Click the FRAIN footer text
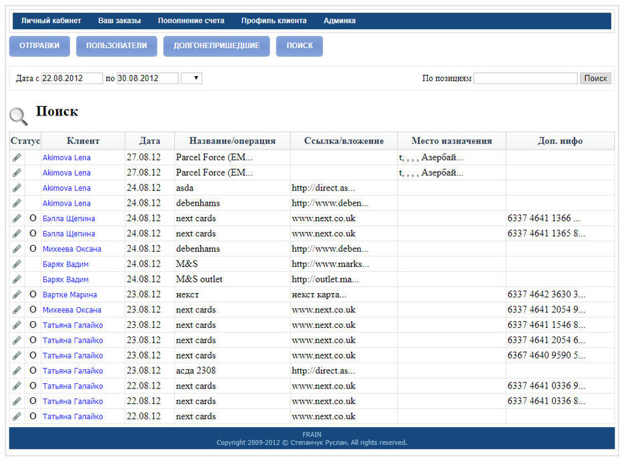The image size is (624, 468). [x=312, y=435]
